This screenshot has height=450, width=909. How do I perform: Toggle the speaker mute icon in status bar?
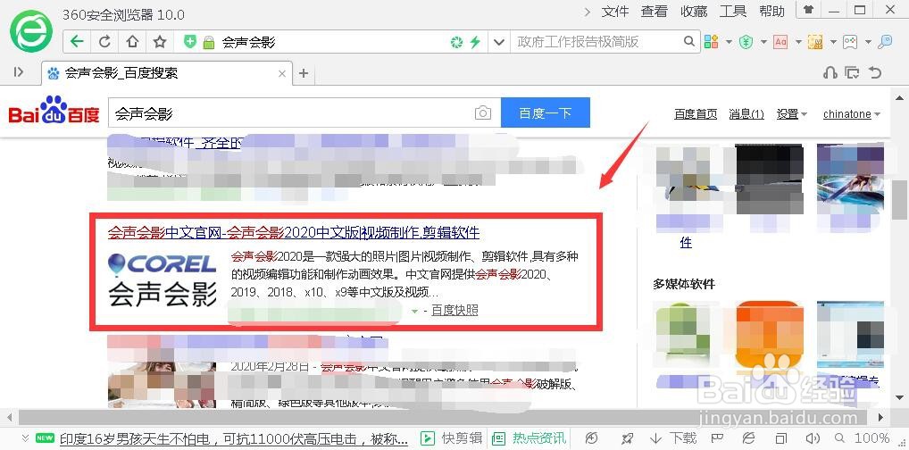coord(813,438)
